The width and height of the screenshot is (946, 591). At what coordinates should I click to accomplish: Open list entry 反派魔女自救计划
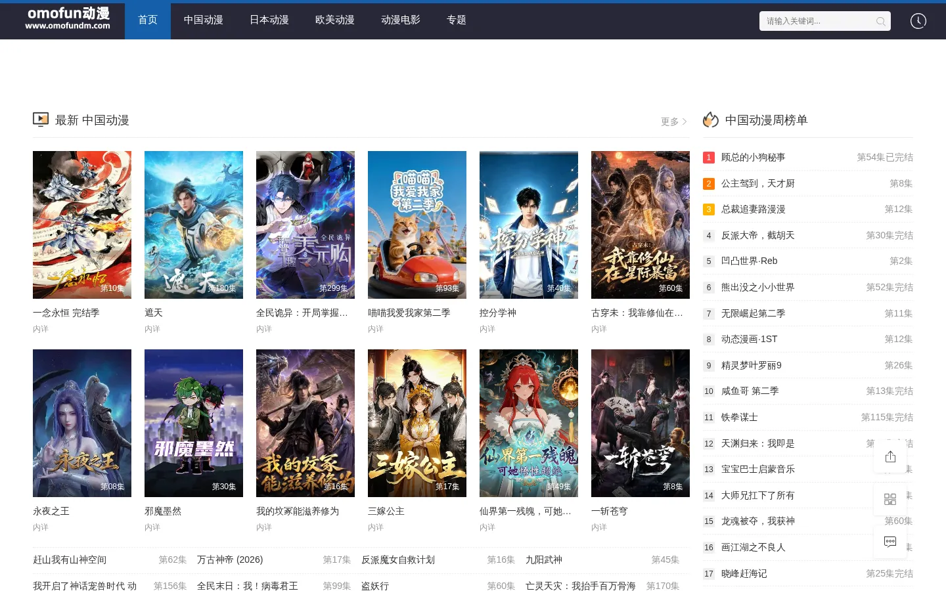pos(398,559)
